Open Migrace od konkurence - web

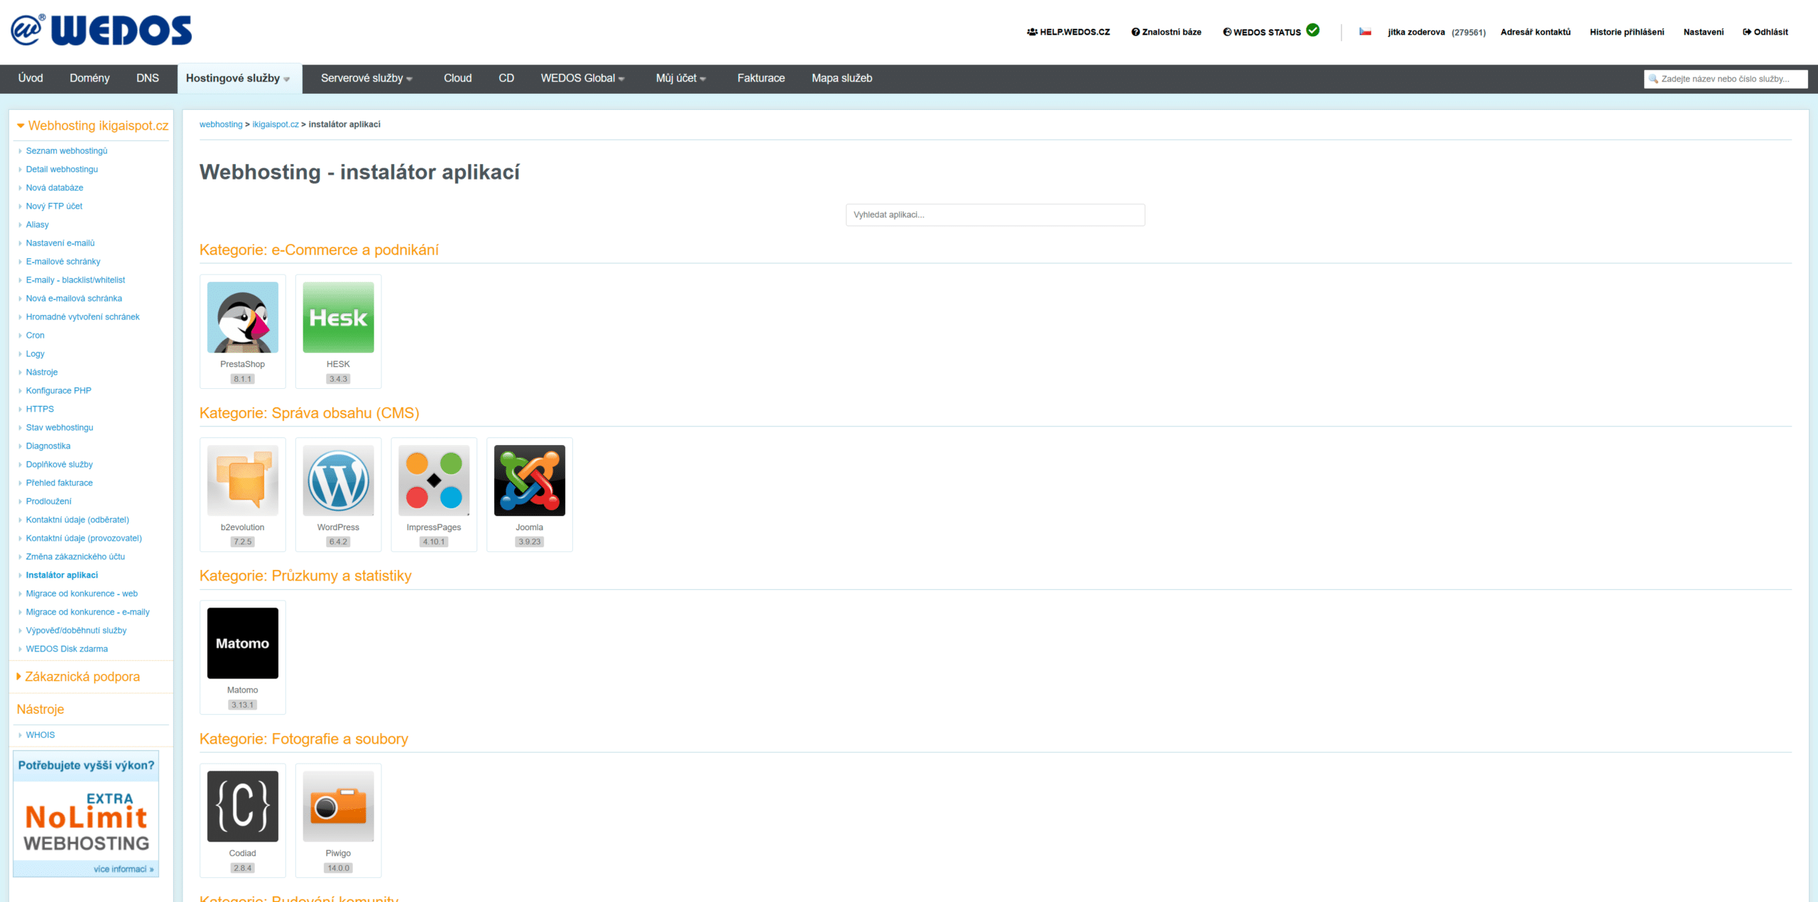[82, 593]
